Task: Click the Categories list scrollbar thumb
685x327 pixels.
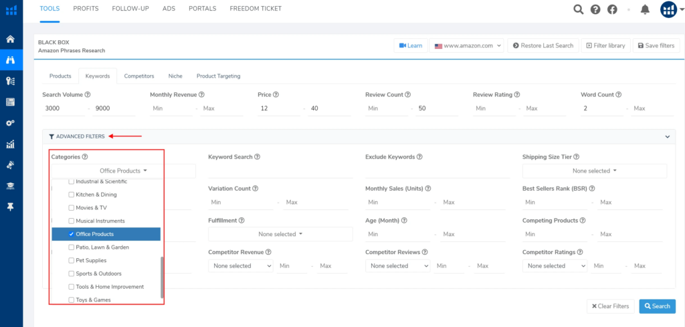Action: 162,277
